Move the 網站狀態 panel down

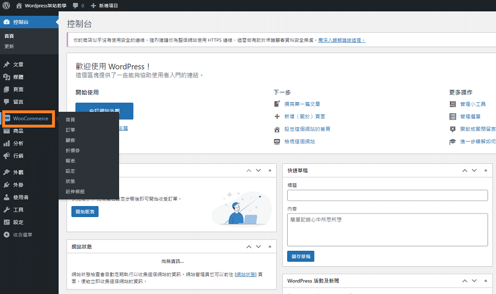pos(258,246)
